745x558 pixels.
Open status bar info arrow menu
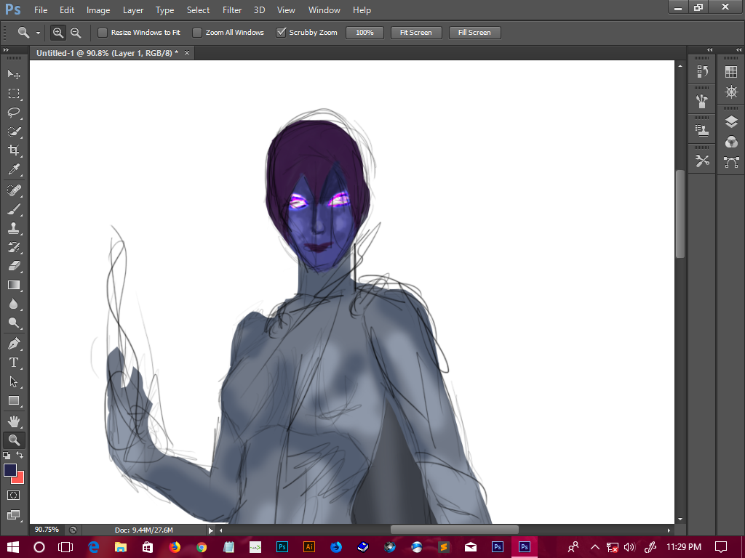[x=210, y=530]
